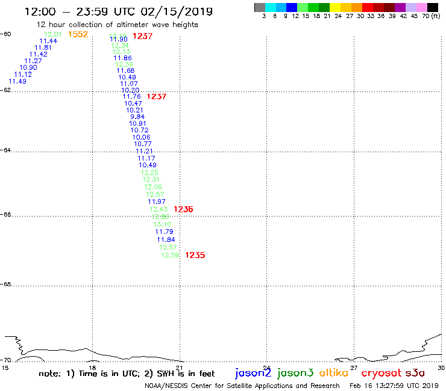Click the green wave height value '12.59'
446x391 pixels.
coord(170,255)
